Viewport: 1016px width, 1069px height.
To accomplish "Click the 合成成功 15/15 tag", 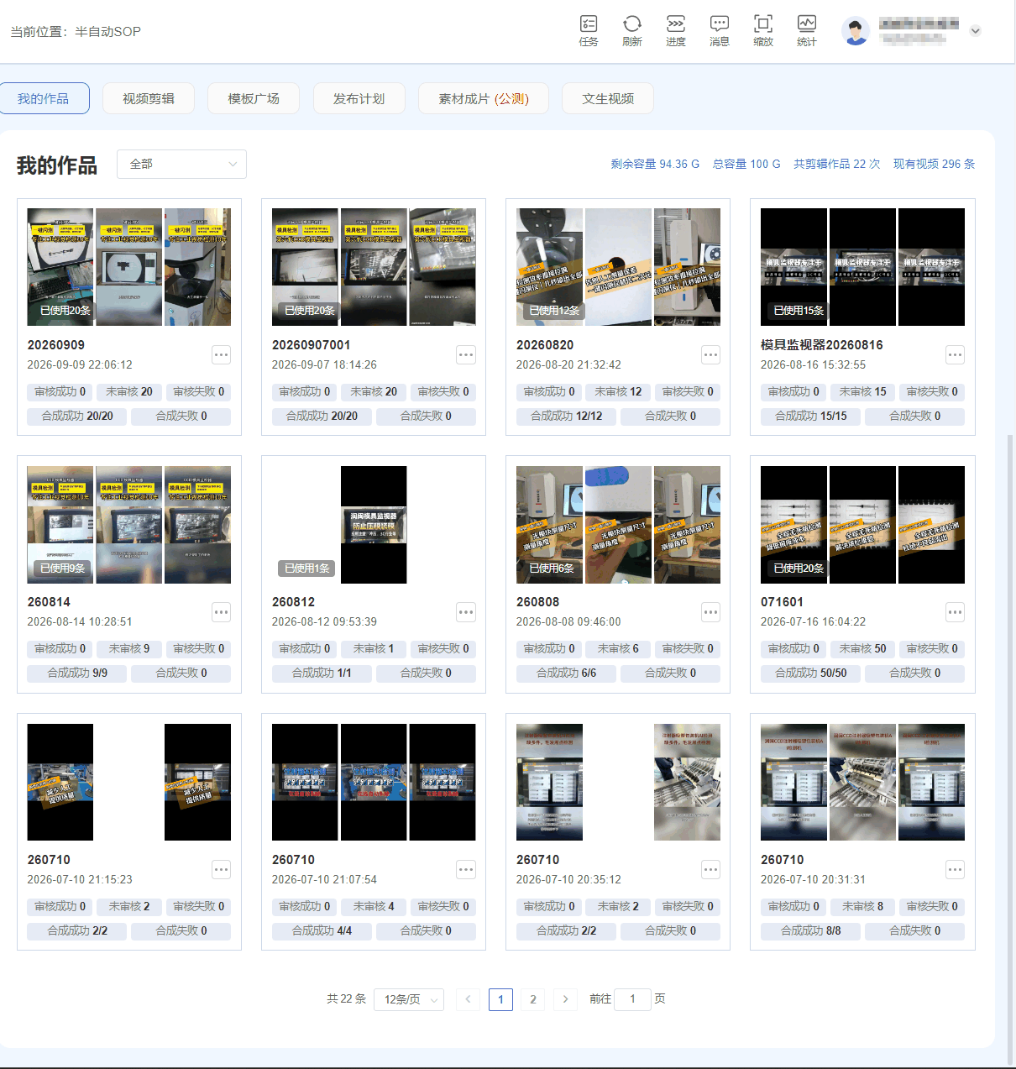I will (x=810, y=417).
